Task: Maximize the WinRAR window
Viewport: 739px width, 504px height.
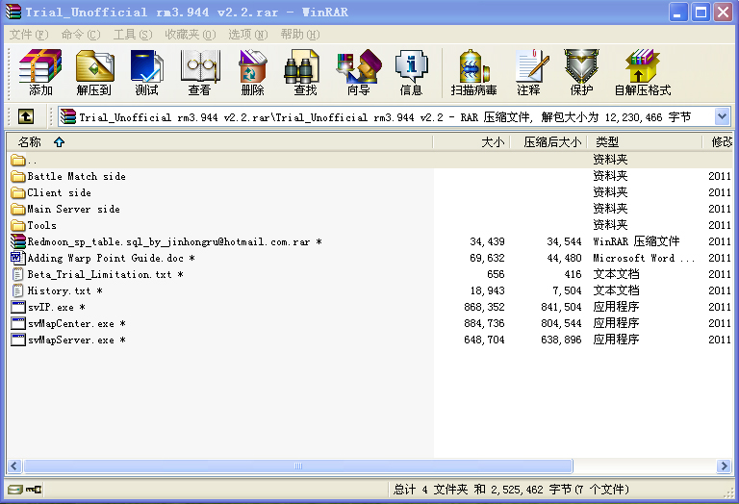Action: tap(701, 13)
